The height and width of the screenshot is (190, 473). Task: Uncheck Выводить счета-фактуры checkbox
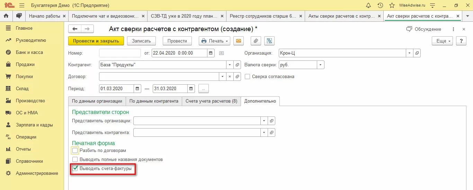tap(75, 169)
